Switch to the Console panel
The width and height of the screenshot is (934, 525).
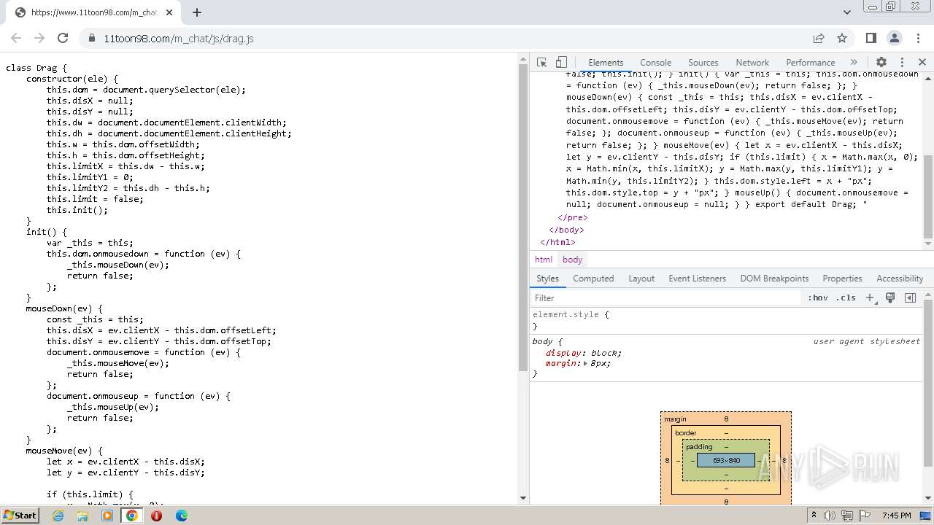(655, 63)
